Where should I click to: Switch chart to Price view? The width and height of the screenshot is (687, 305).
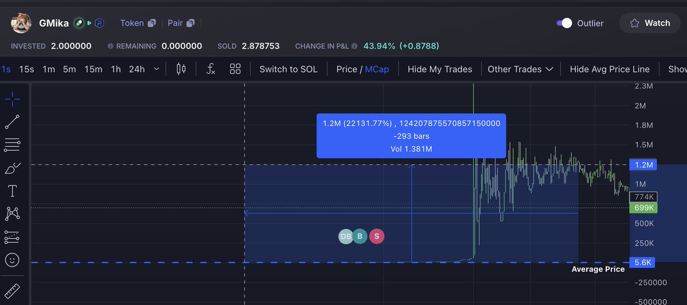tap(346, 69)
